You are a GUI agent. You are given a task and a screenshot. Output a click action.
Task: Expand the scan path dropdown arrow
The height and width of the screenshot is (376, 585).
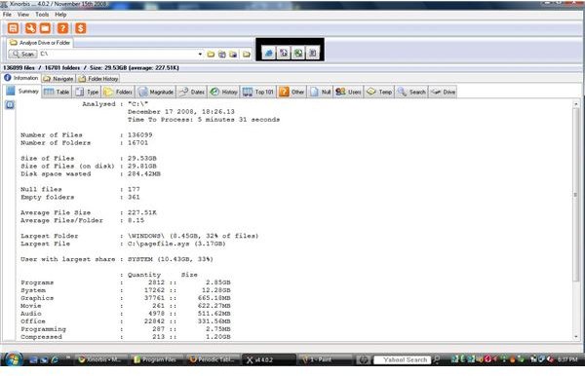tap(200, 55)
